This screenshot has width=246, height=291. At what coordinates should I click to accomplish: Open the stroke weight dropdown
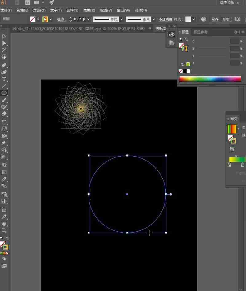(89, 19)
